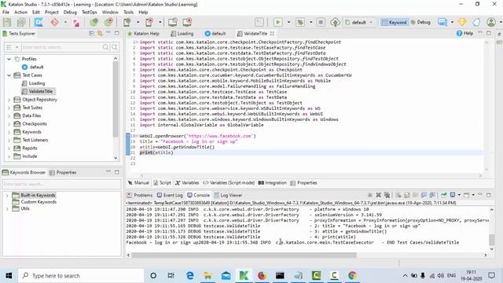Click Link with Editor icon in Tests Explorer

100,33
